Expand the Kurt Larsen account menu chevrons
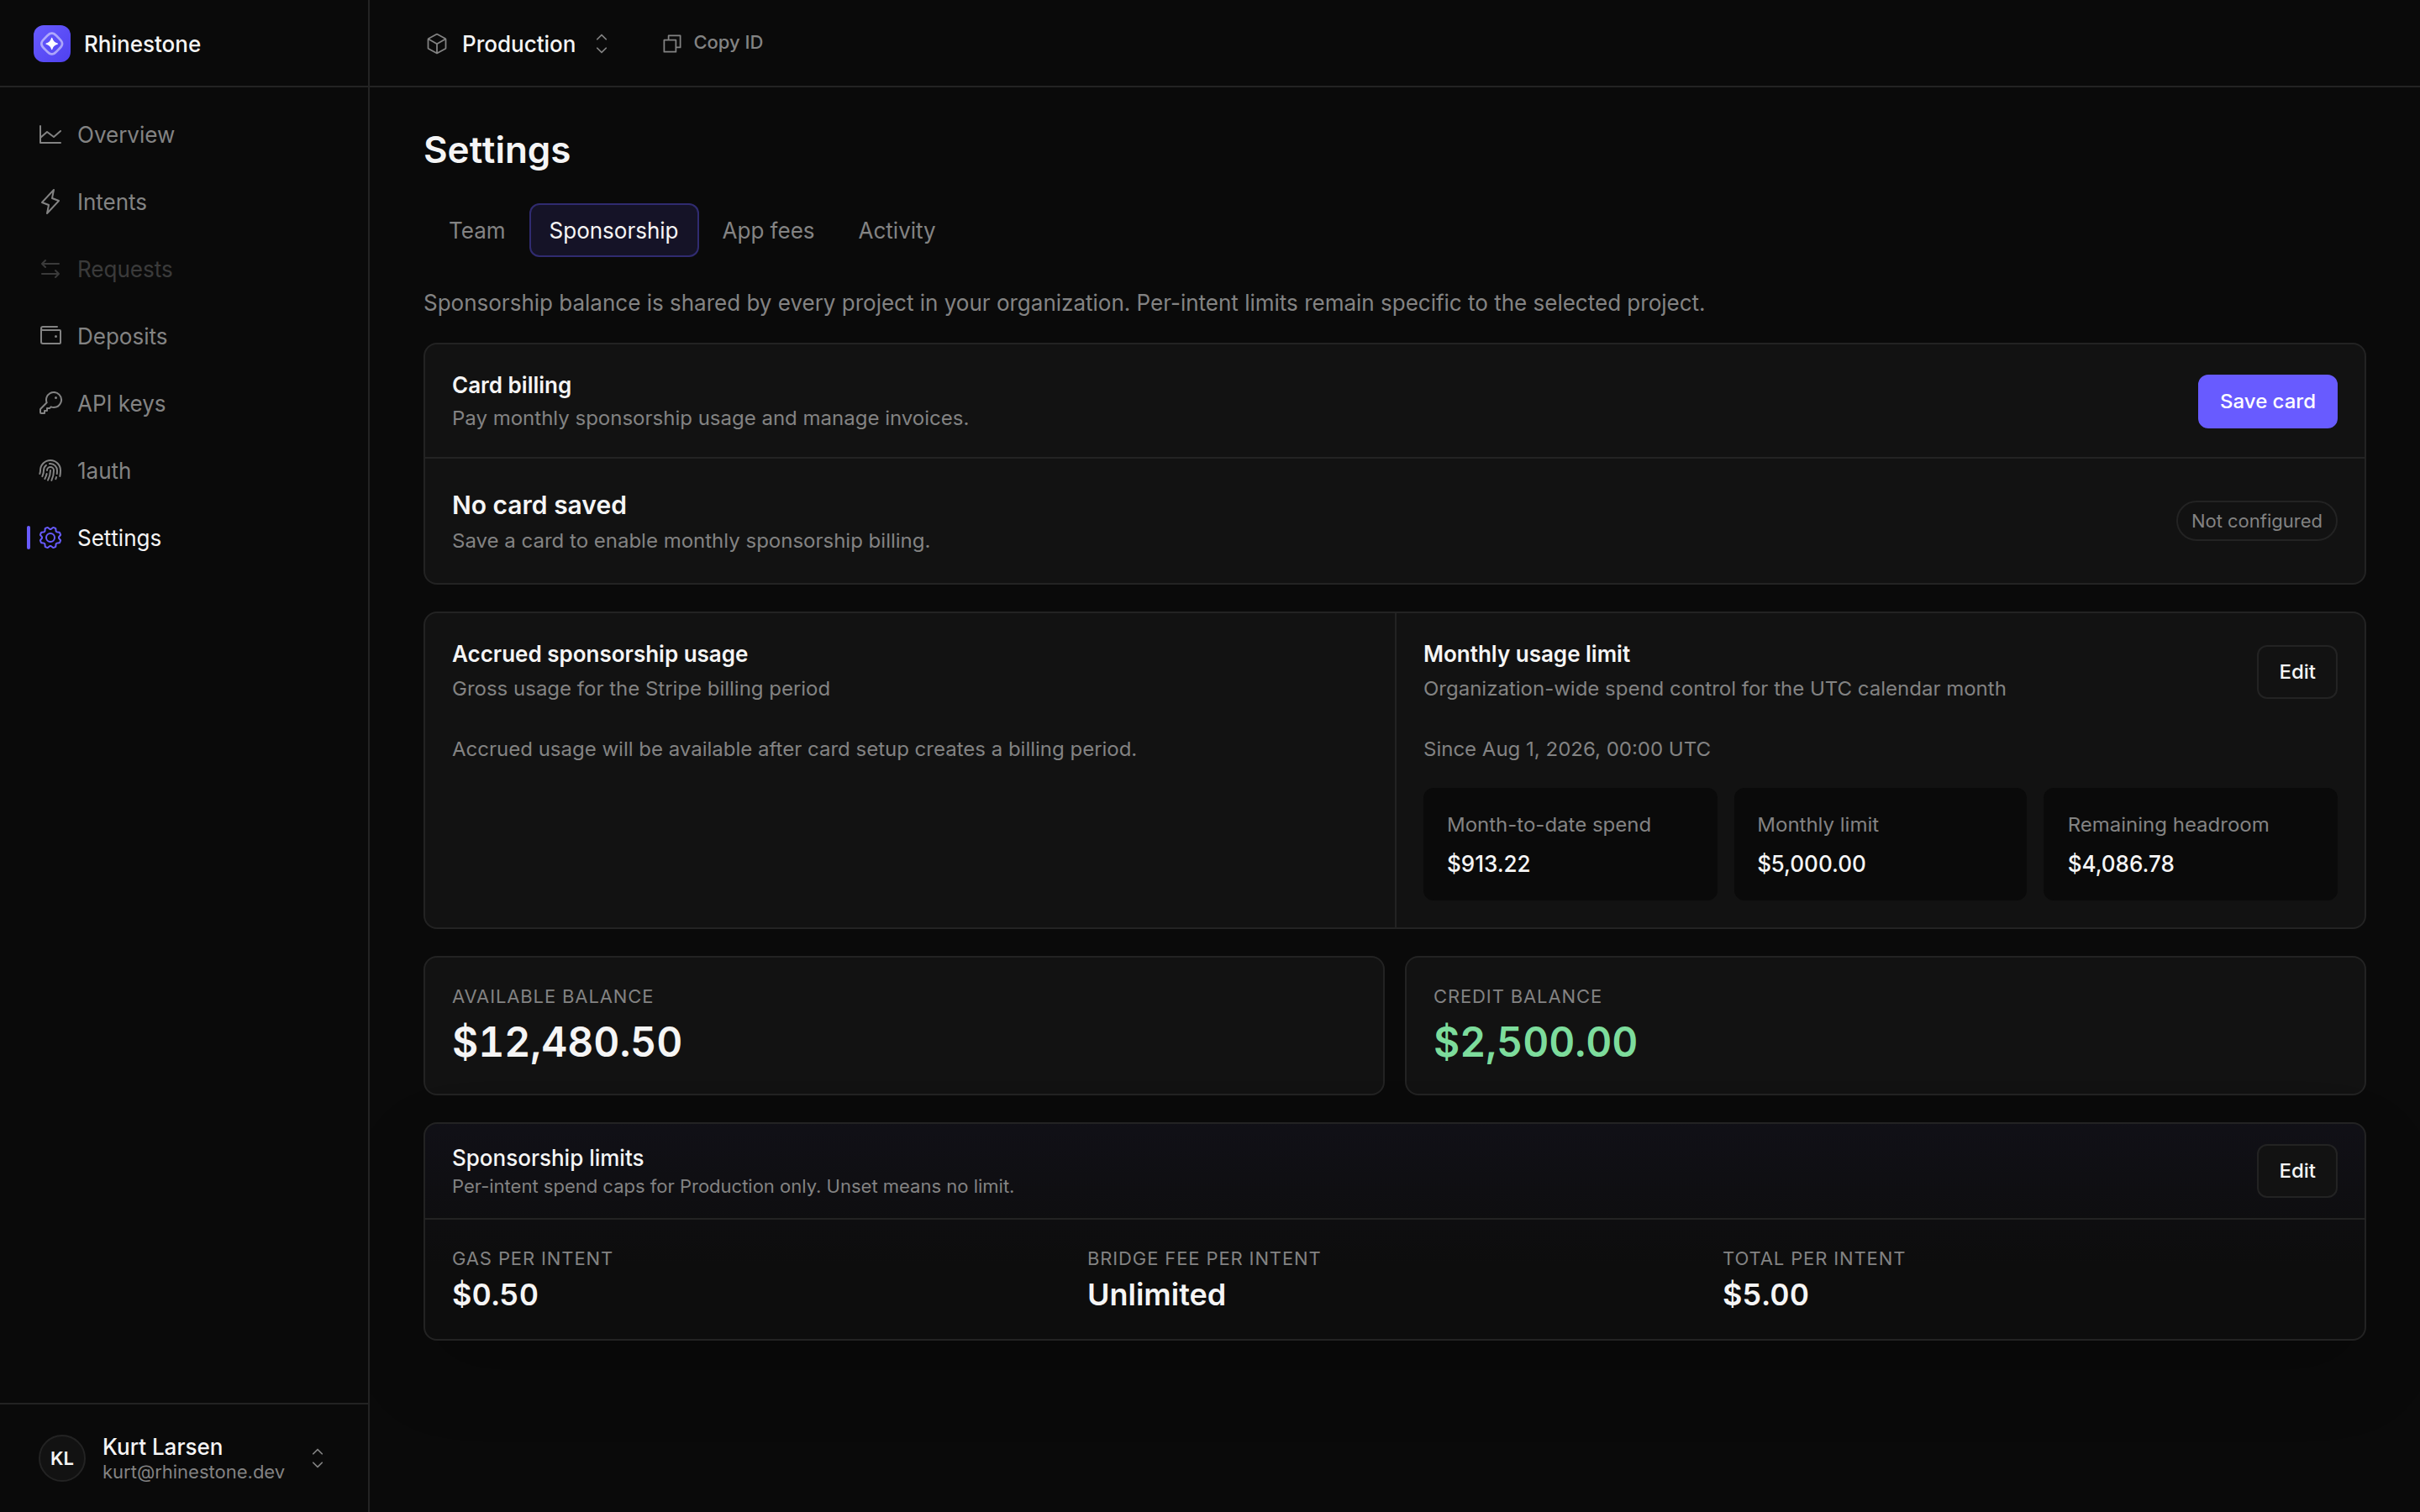 pyautogui.click(x=318, y=1458)
